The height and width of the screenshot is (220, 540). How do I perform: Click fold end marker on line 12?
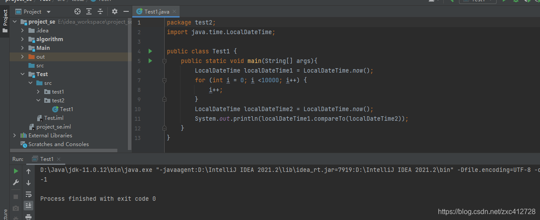(x=164, y=128)
